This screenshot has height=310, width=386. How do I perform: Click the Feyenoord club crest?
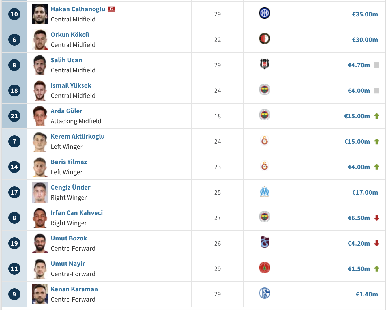coord(265,38)
